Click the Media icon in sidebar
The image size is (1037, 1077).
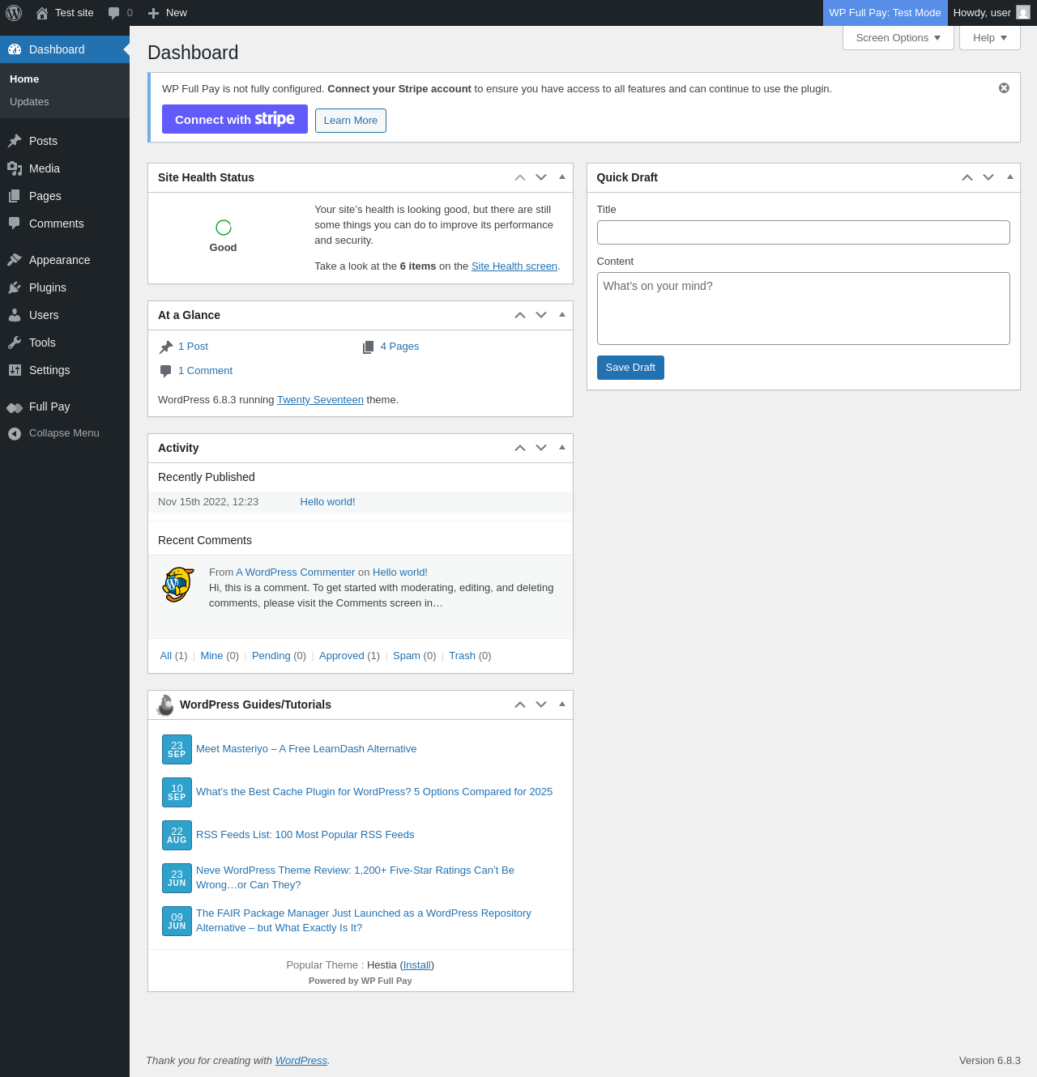[15, 168]
